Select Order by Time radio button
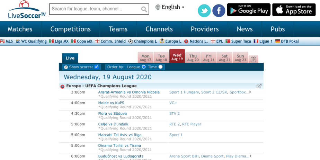This screenshot has height=160, width=320. point(160,67)
